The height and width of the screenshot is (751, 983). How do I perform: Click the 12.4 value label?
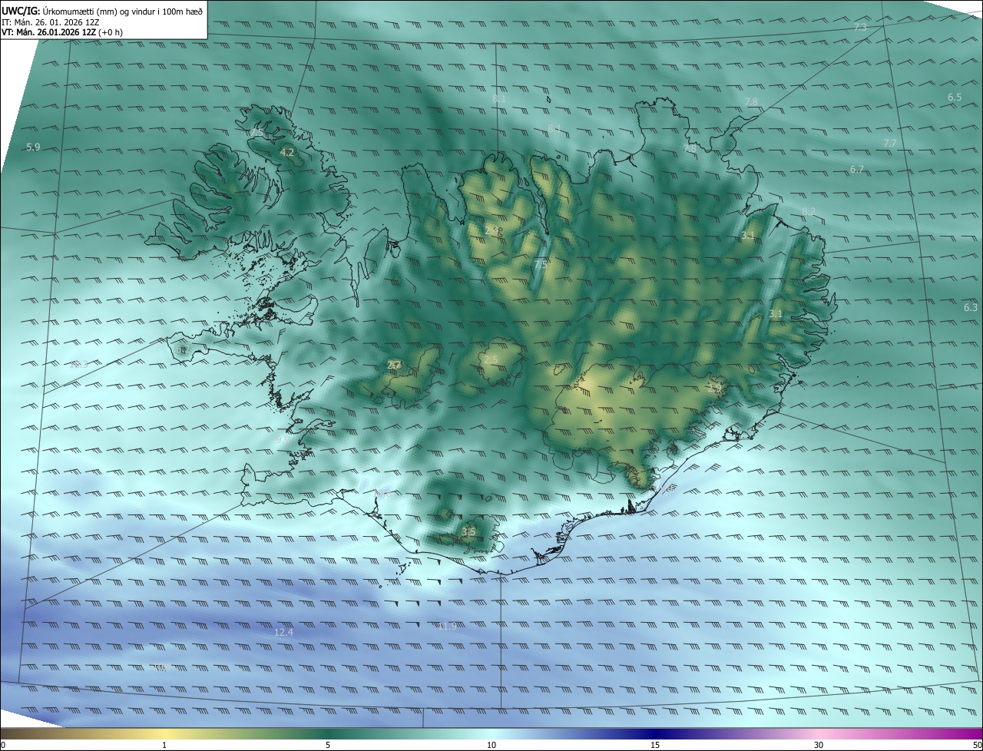pyautogui.click(x=284, y=632)
